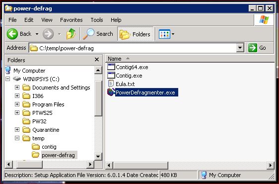
Task: Open the View menu
Action: pyautogui.click(x=47, y=20)
